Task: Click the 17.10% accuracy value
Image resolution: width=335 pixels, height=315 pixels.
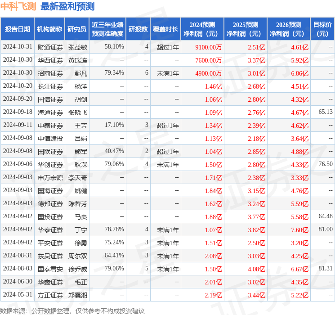Action: [x=114, y=125]
